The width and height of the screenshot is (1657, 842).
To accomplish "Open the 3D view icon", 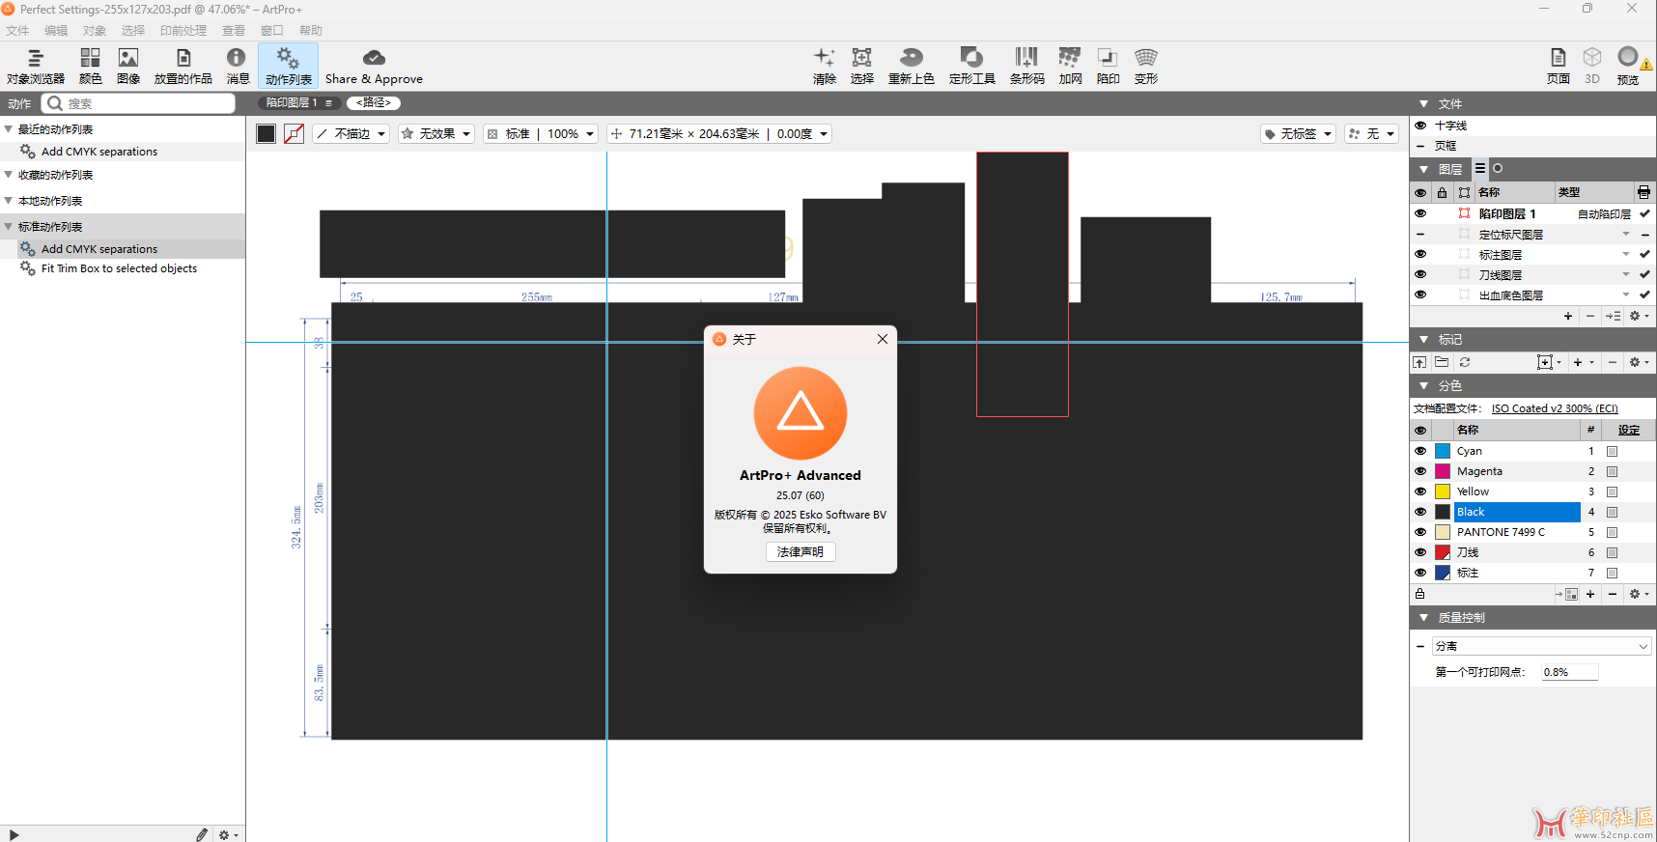I will (x=1592, y=66).
